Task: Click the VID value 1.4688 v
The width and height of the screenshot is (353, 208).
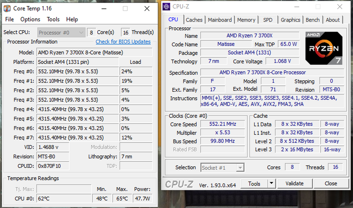Action: [53, 147]
